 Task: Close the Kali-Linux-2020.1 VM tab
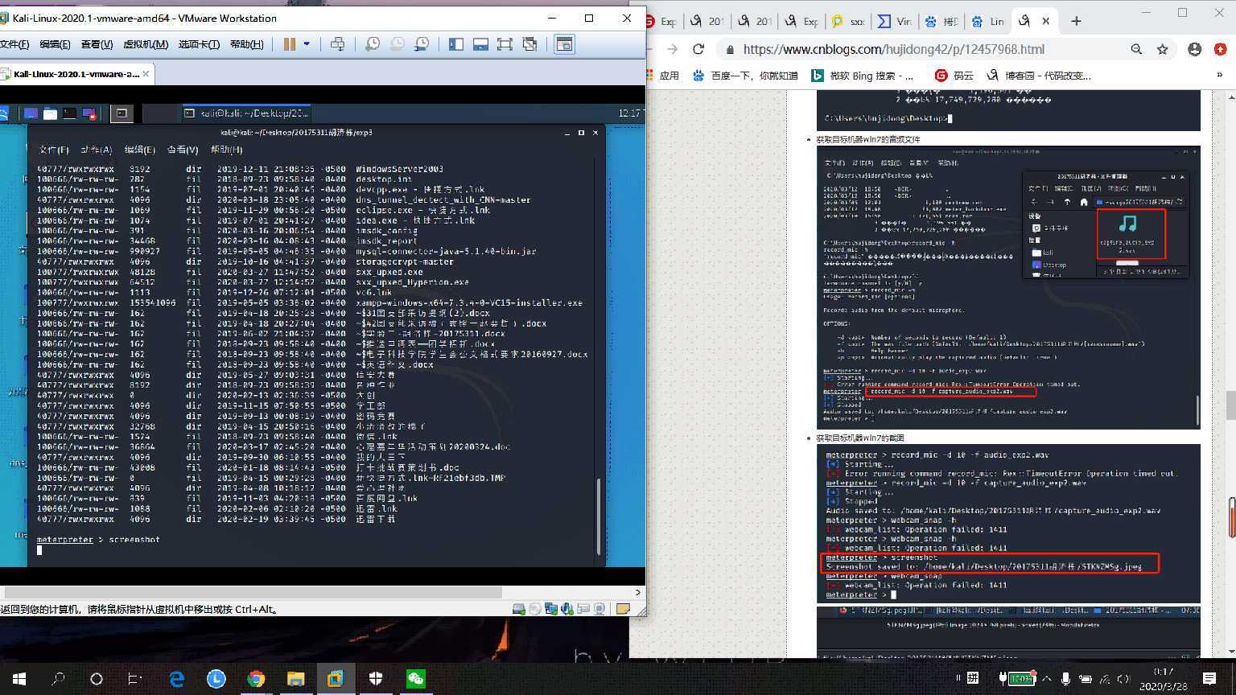[146, 74]
